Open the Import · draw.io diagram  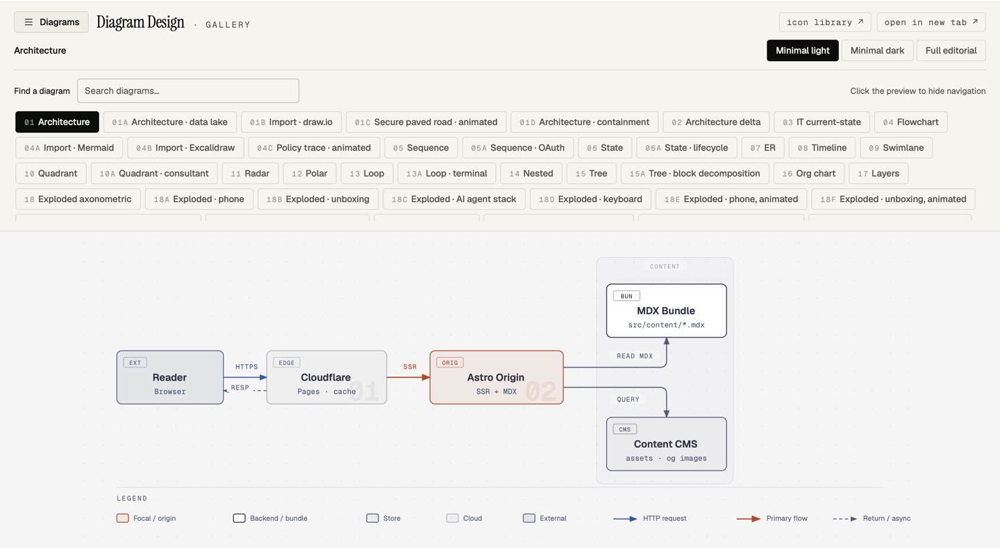click(292, 122)
